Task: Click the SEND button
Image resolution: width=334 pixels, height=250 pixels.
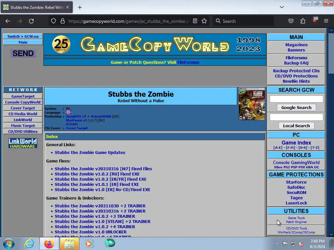Action: tap(23, 53)
